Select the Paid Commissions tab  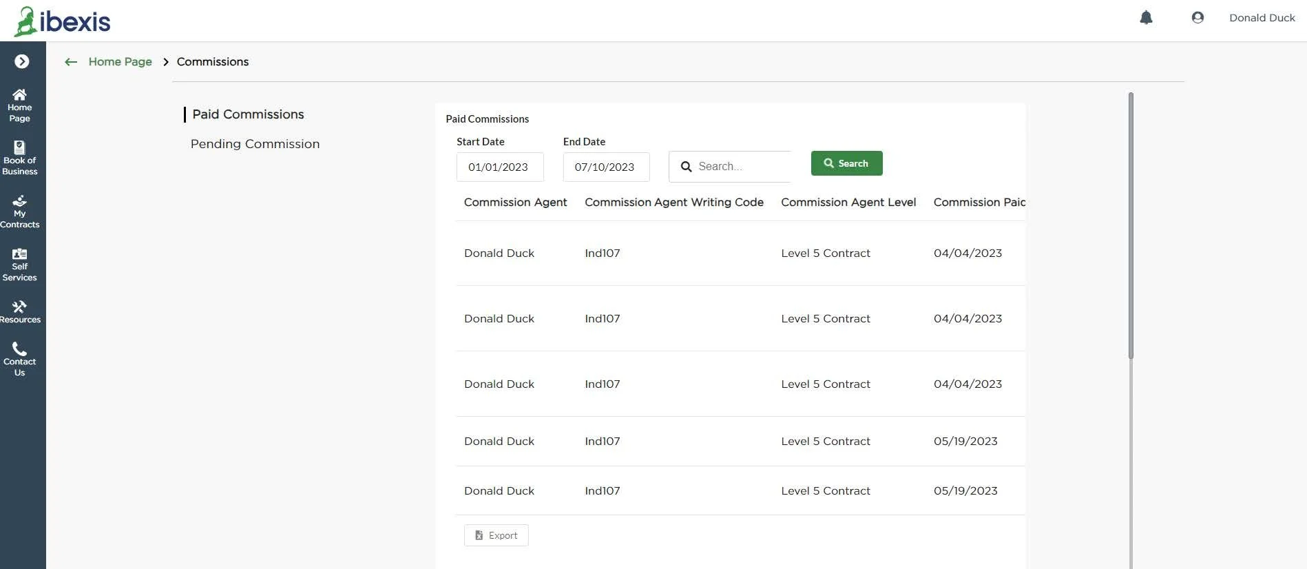(248, 114)
